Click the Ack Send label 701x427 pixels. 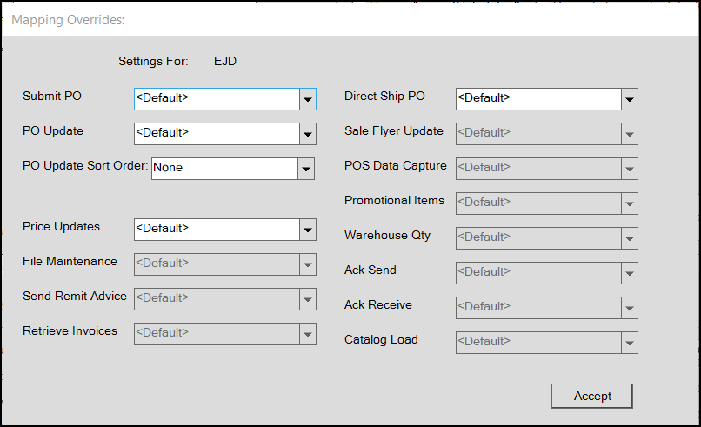[371, 270]
